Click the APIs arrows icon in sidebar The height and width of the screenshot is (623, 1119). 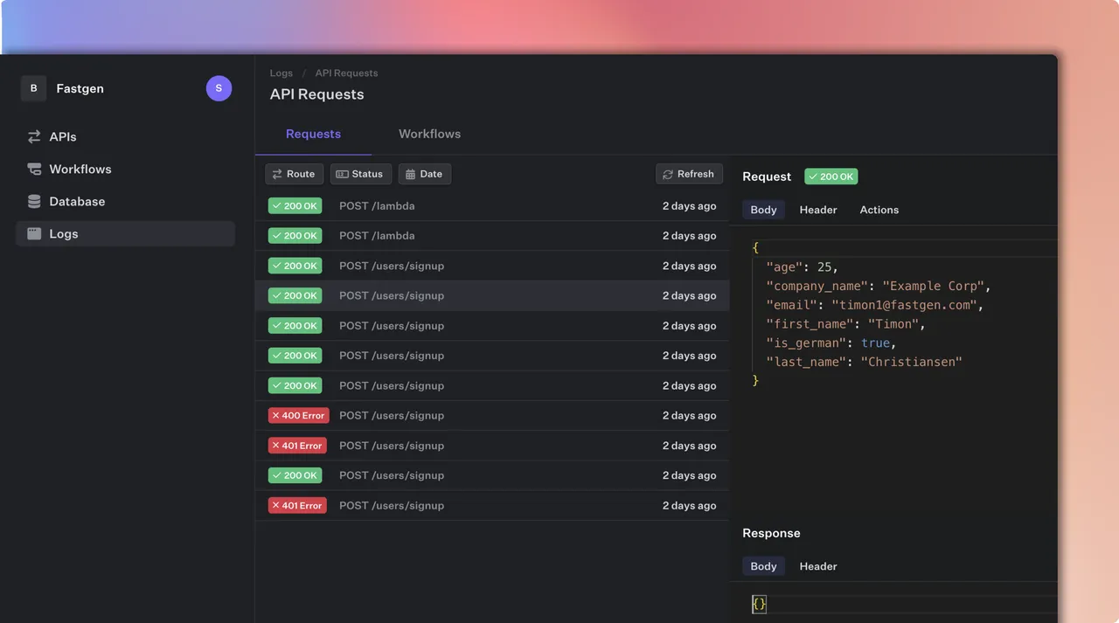pos(34,136)
